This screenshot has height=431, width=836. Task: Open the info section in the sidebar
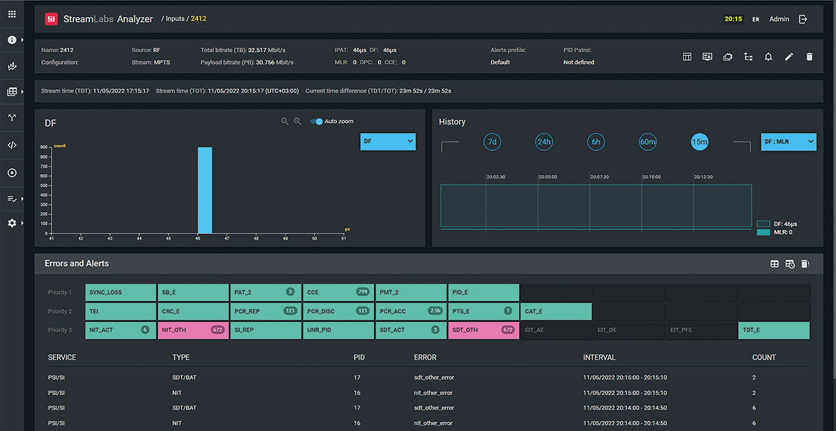point(12,40)
